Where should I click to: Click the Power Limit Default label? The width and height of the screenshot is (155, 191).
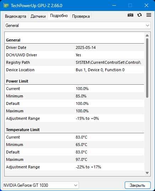click(13, 103)
